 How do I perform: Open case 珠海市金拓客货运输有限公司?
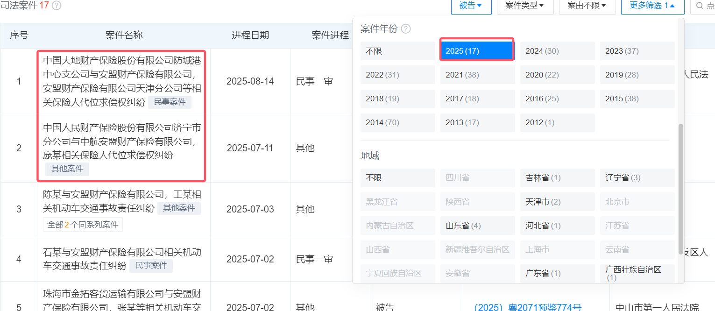pyautogui.click(x=122, y=300)
